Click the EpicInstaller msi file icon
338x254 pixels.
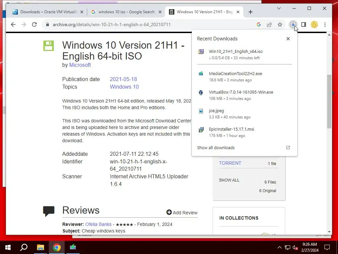point(201,130)
